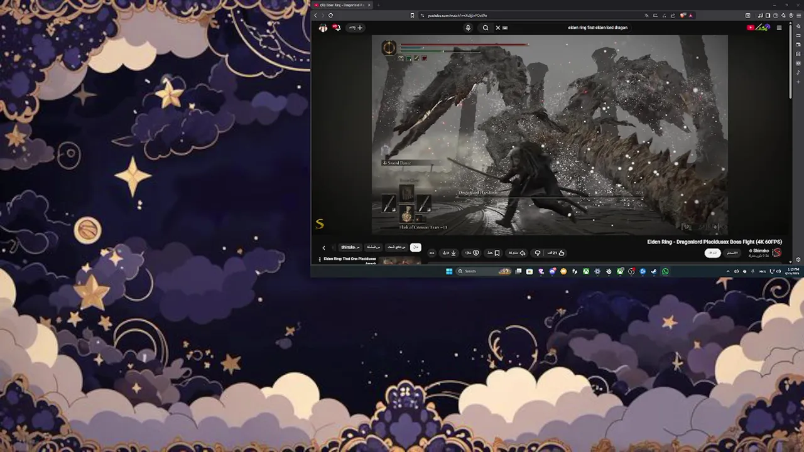Screen dimensions: 804x452
Task: Click the Windows taskbar Search box
Action: 484,271
